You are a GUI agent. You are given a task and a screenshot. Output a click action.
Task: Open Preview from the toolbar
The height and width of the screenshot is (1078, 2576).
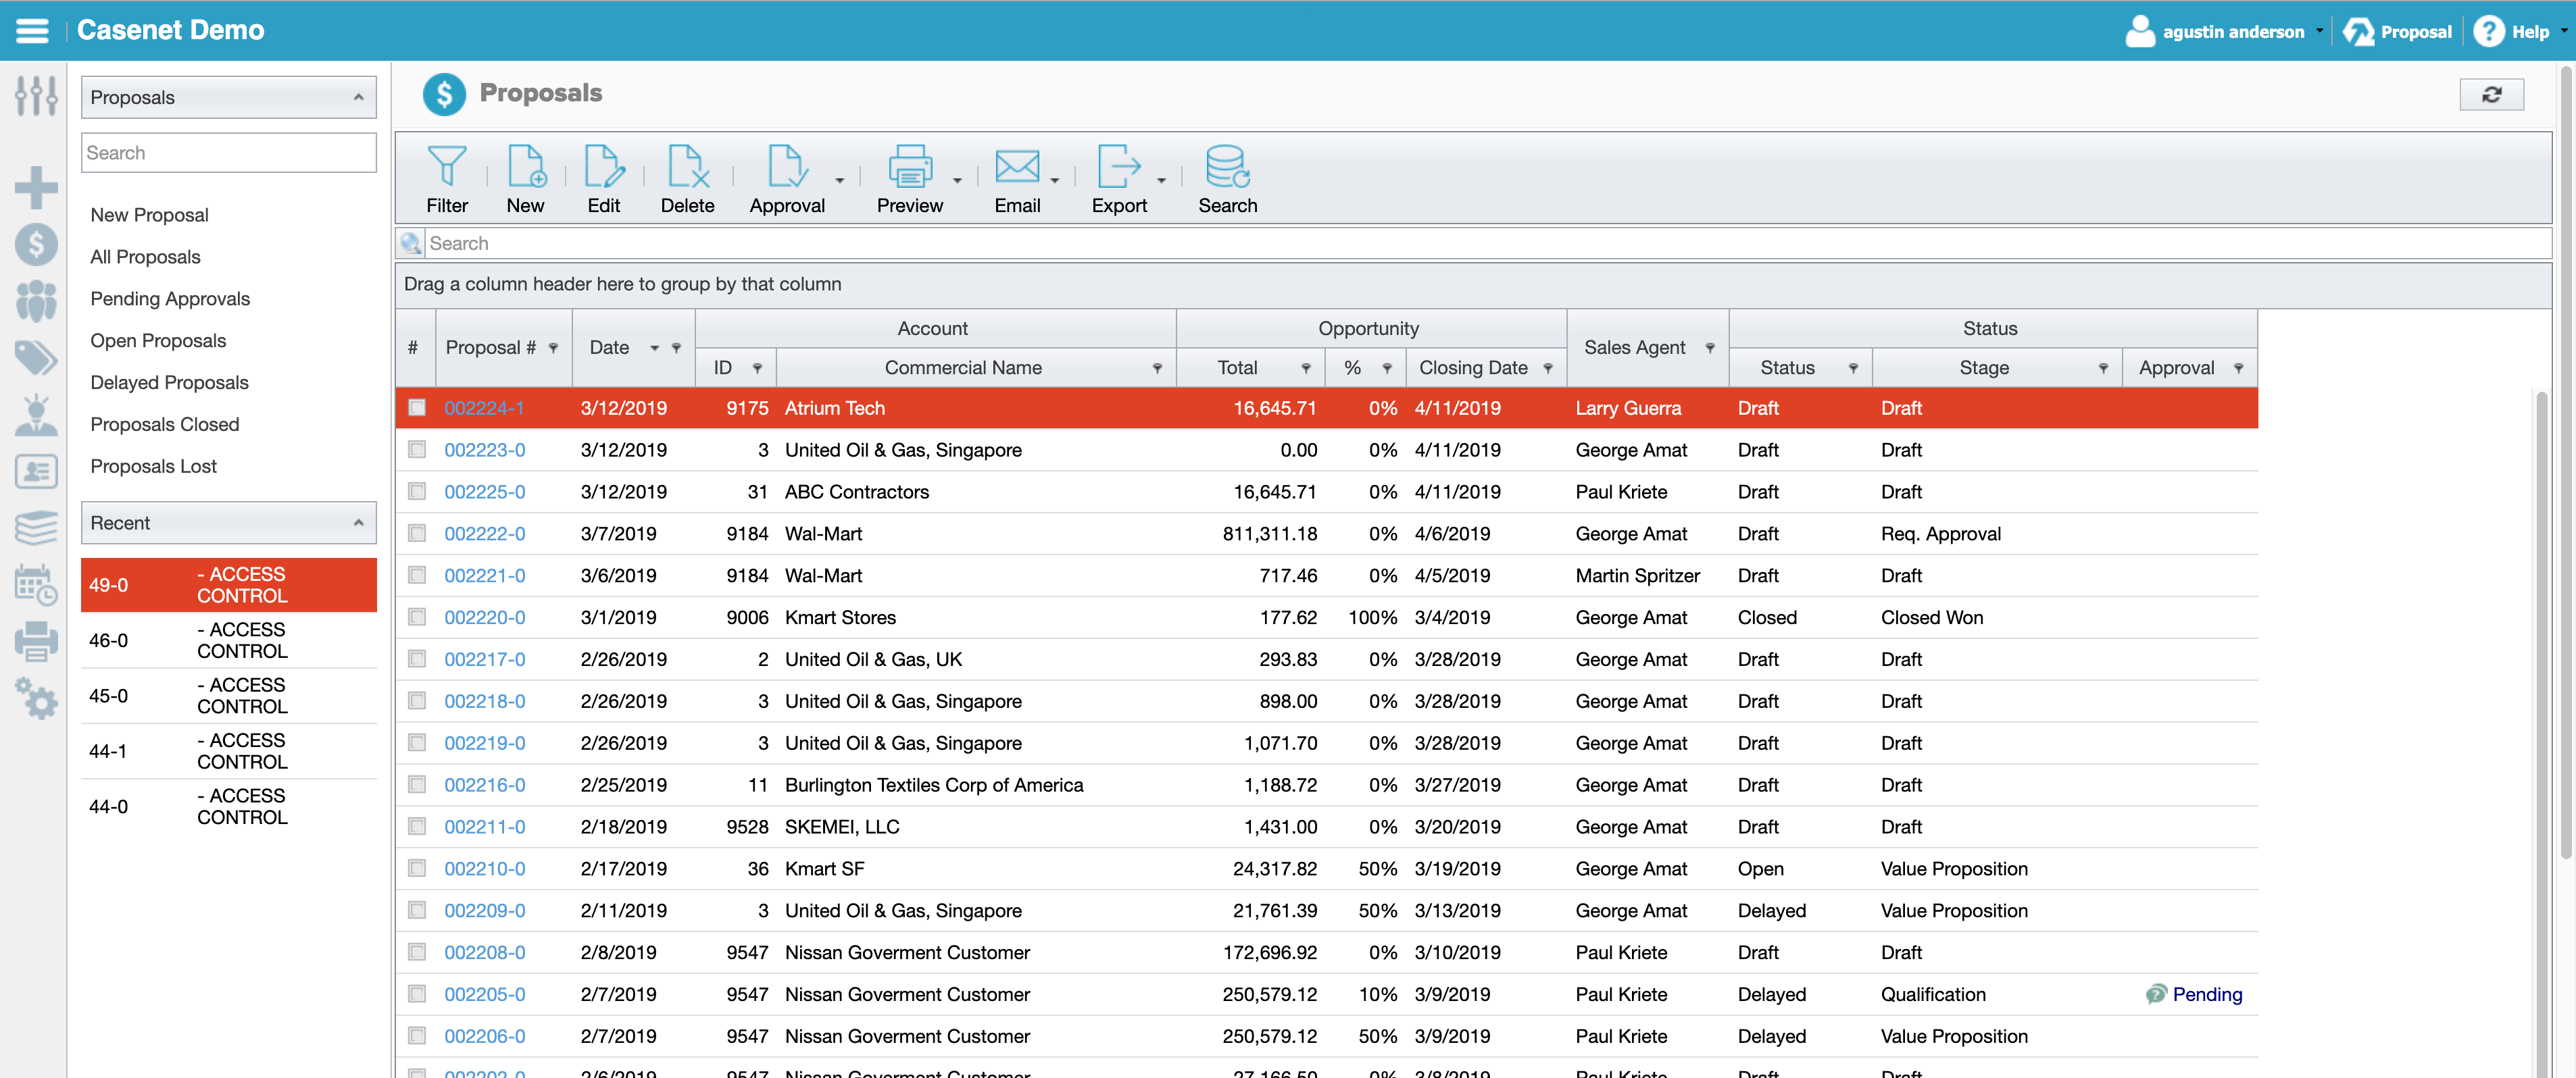[910, 178]
